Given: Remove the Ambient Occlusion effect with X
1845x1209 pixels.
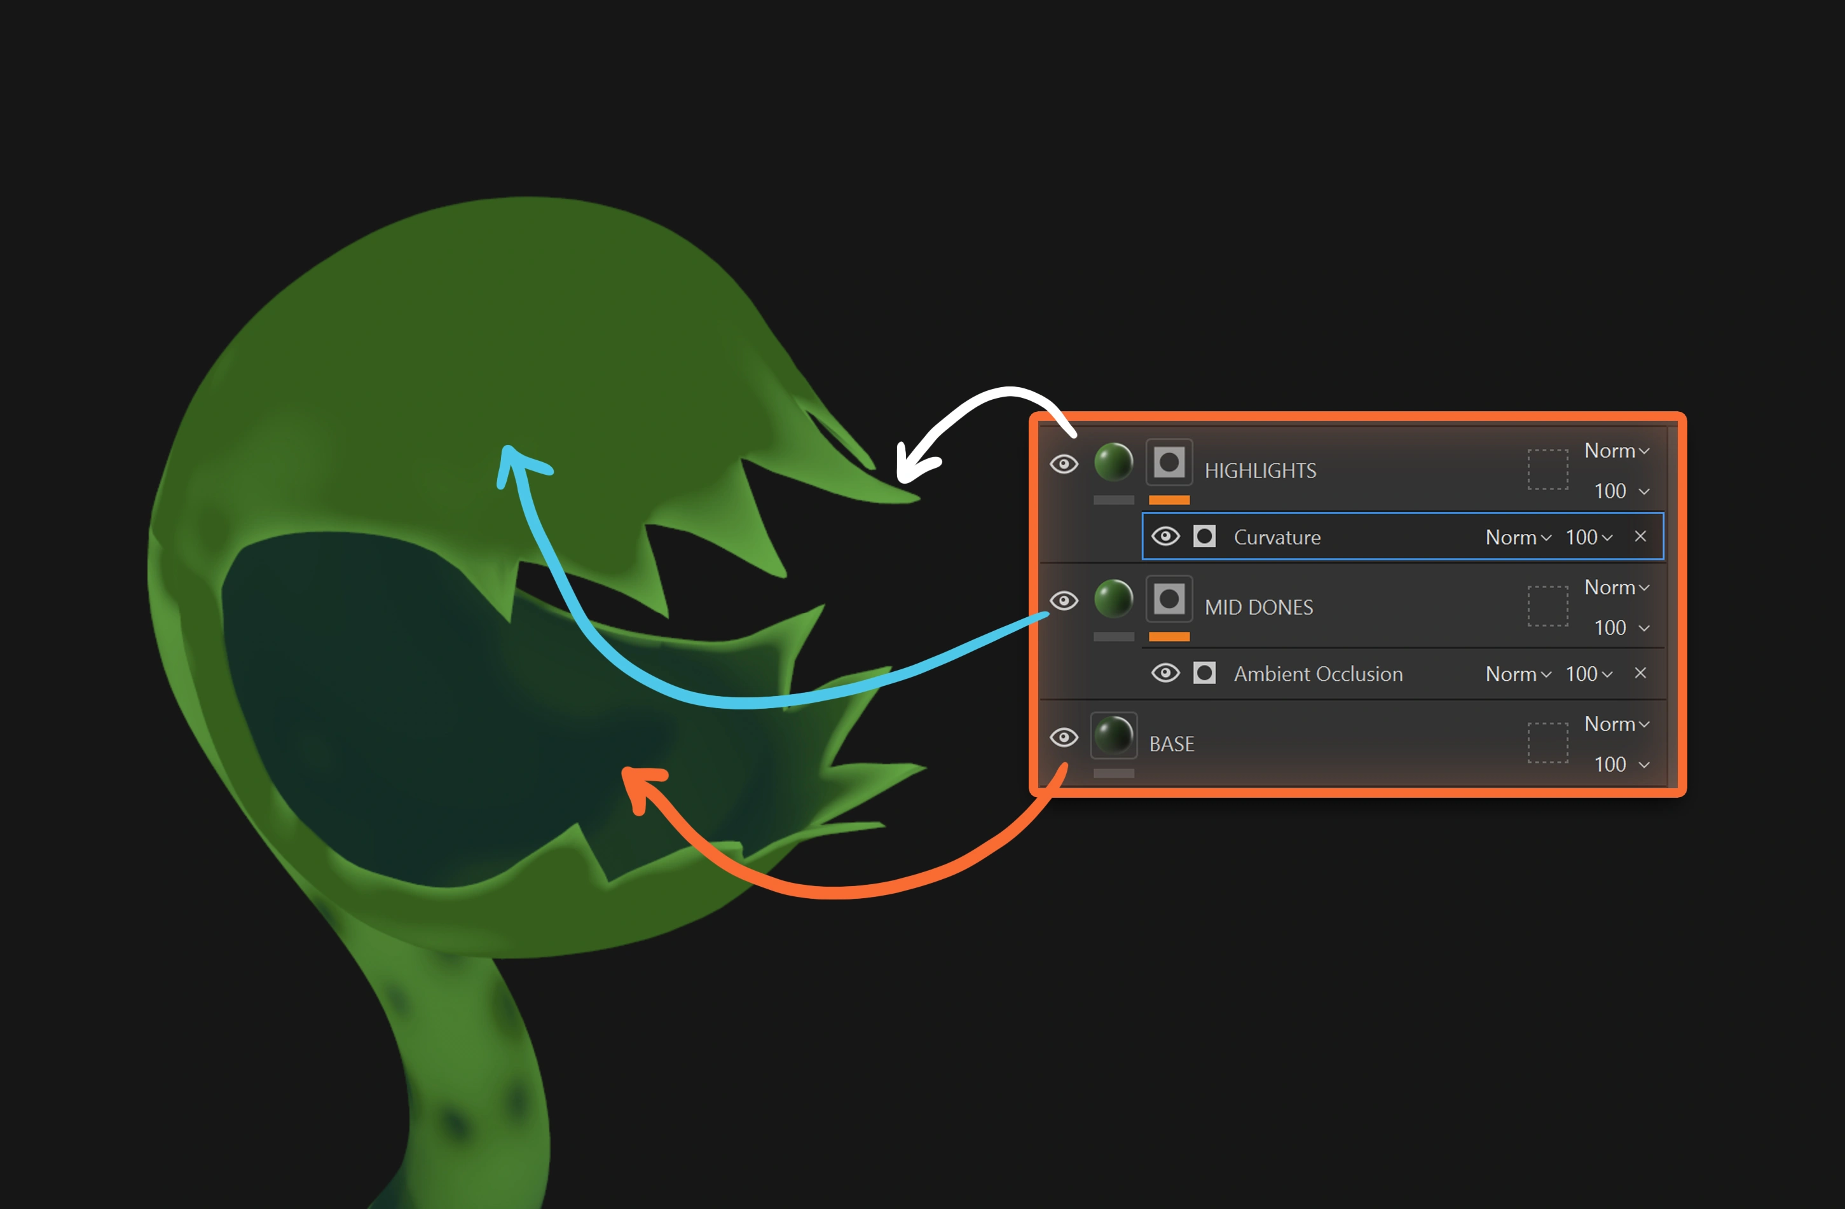Looking at the screenshot, I should point(1640,673).
